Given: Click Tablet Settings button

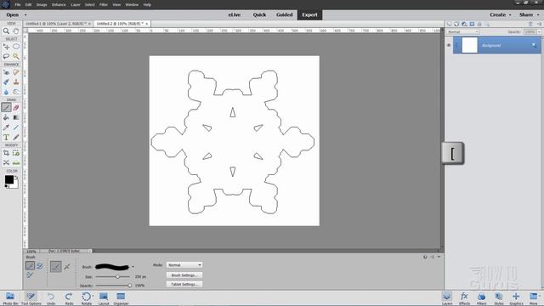Looking at the screenshot, I should 184,284.
